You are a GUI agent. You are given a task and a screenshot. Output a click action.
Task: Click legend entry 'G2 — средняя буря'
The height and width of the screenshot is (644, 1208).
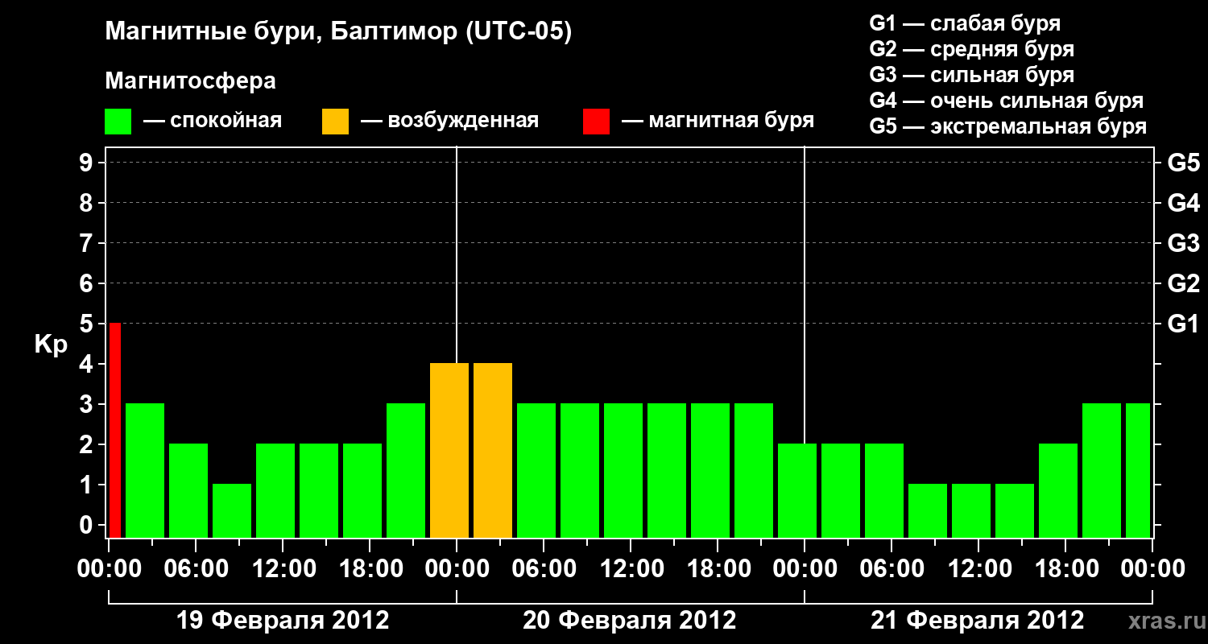click(972, 49)
